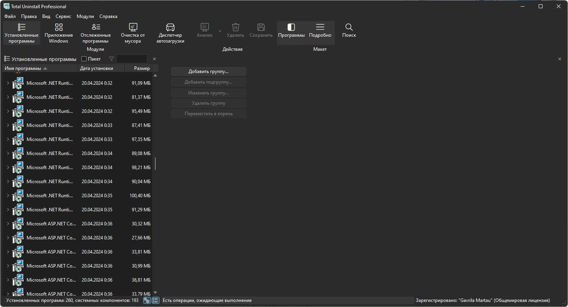
Task: Open the Поиск search tool
Action: pos(349,31)
